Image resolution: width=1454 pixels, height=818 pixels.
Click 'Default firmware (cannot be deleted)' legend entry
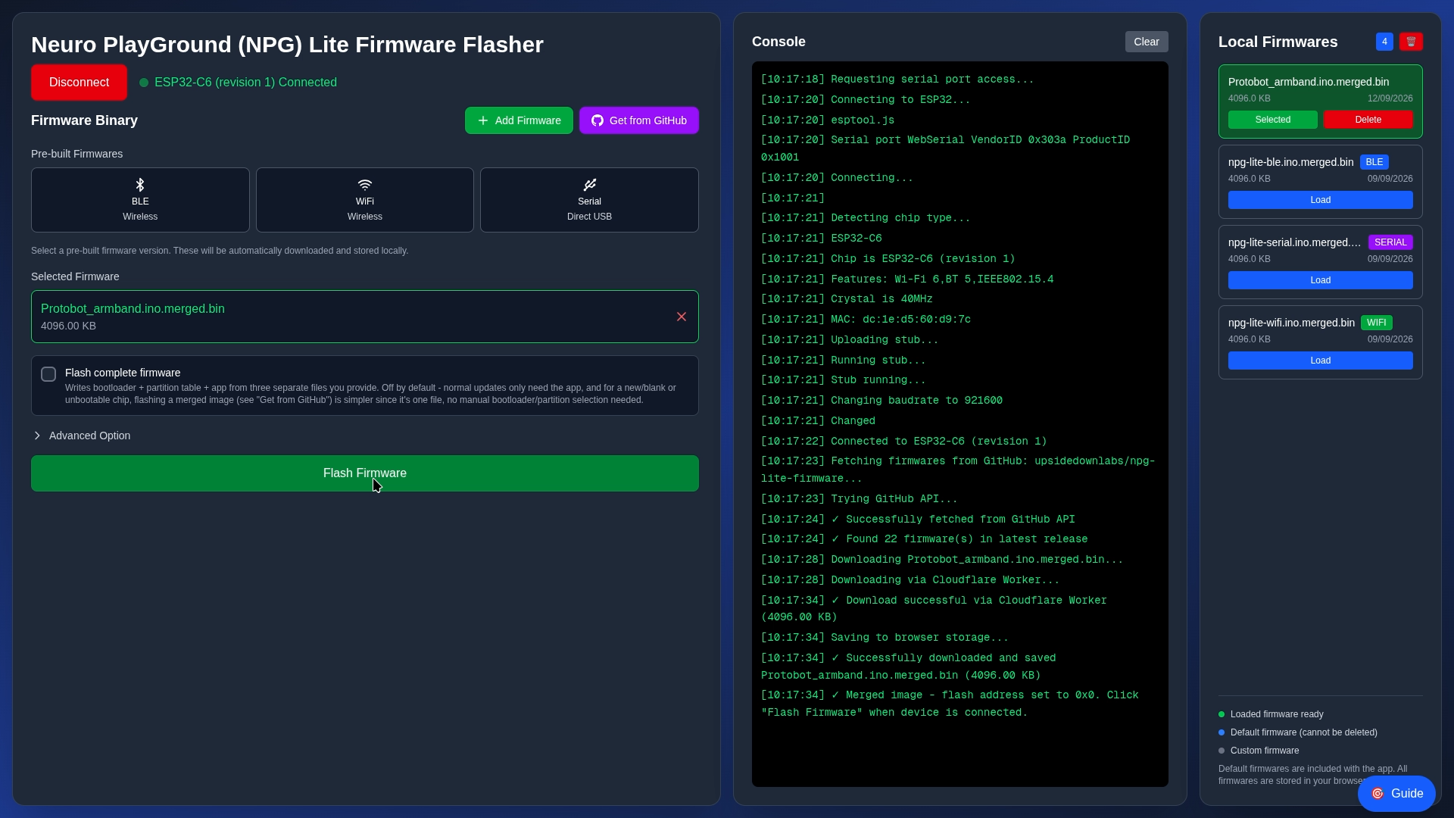point(1298,732)
